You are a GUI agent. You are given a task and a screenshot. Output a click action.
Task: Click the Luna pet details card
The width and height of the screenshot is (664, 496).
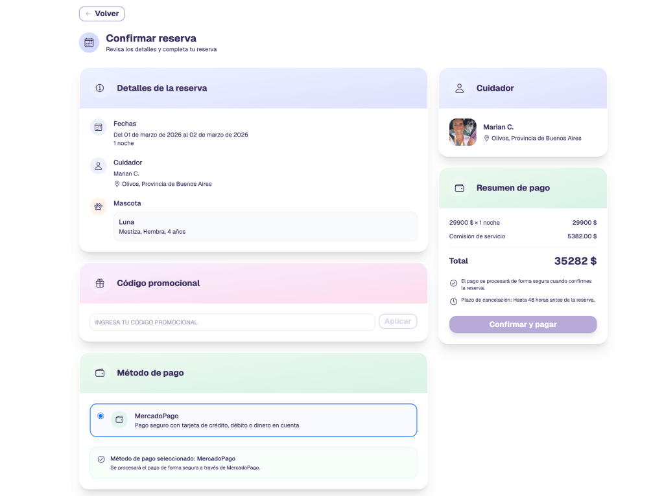point(265,227)
